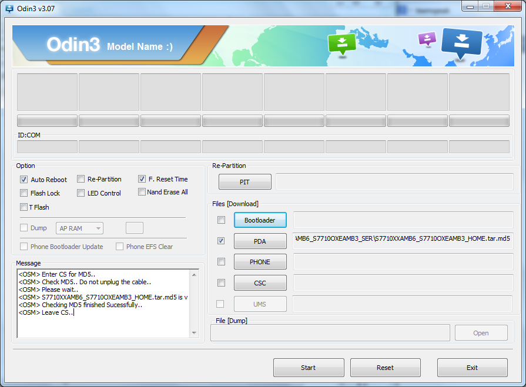This screenshot has height=387, width=526.
Task: Click the PDA file button
Action: 260,241
